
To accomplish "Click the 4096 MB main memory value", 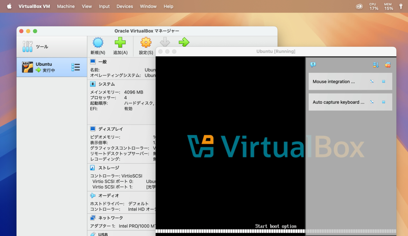I will [x=134, y=92].
